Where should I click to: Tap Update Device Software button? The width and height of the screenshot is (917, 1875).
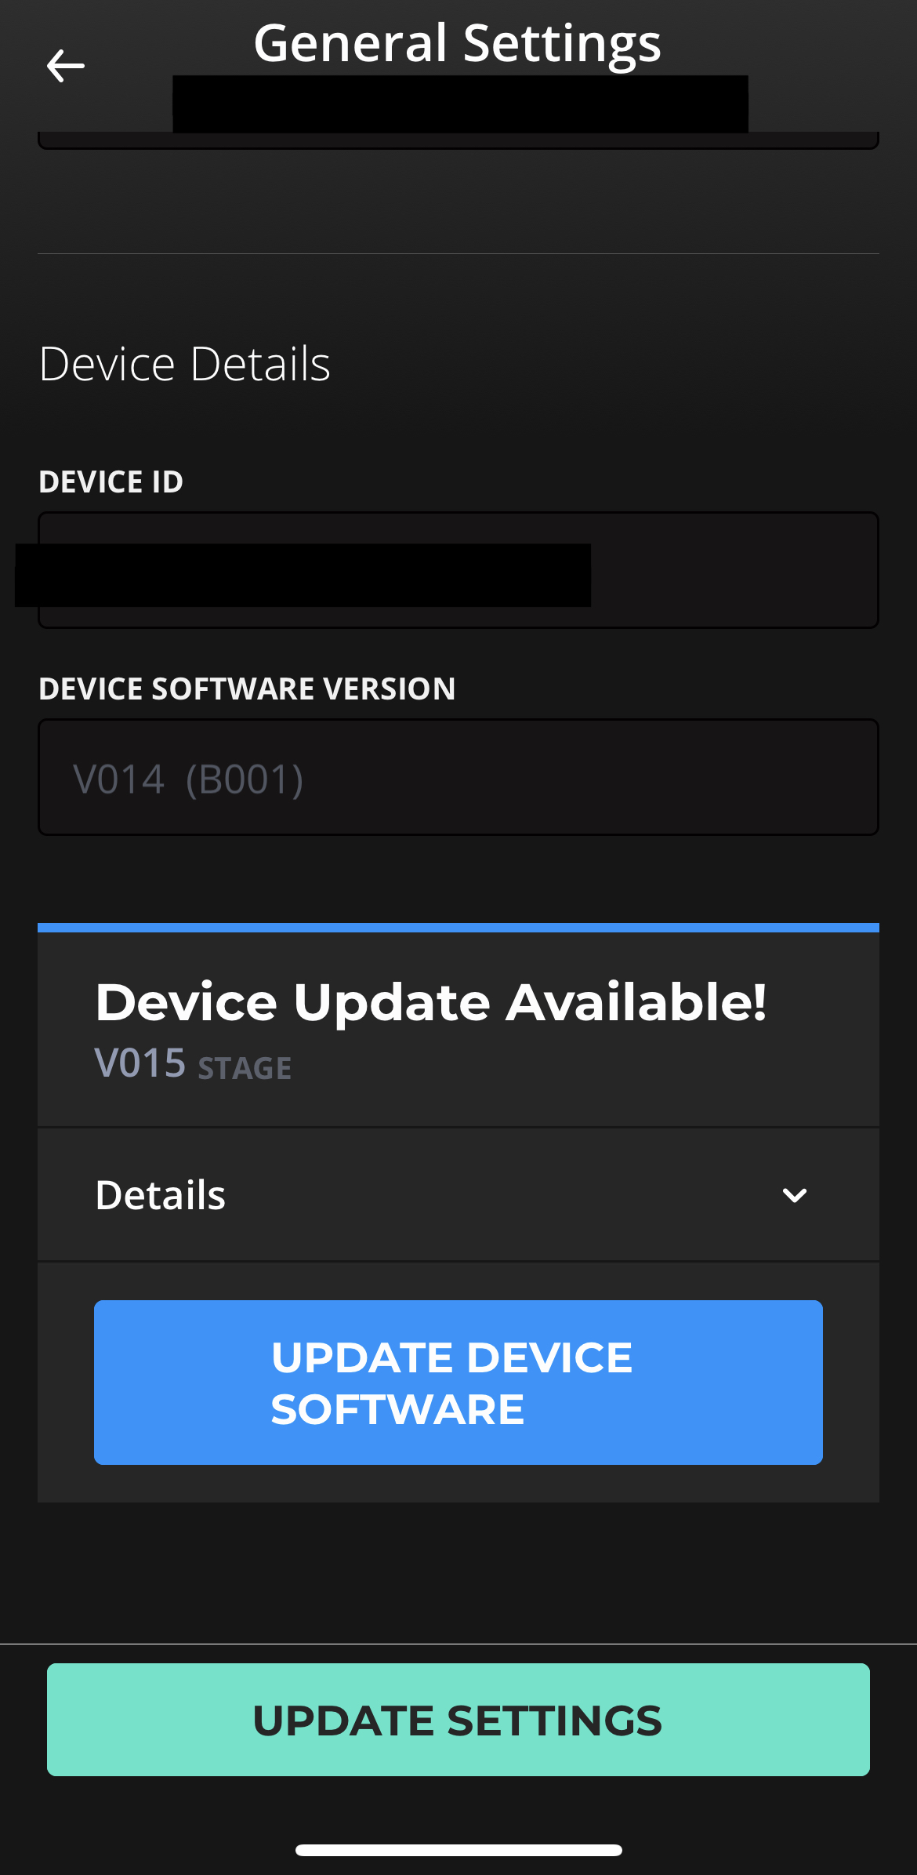pyautogui.click(x=458, y=1383)
